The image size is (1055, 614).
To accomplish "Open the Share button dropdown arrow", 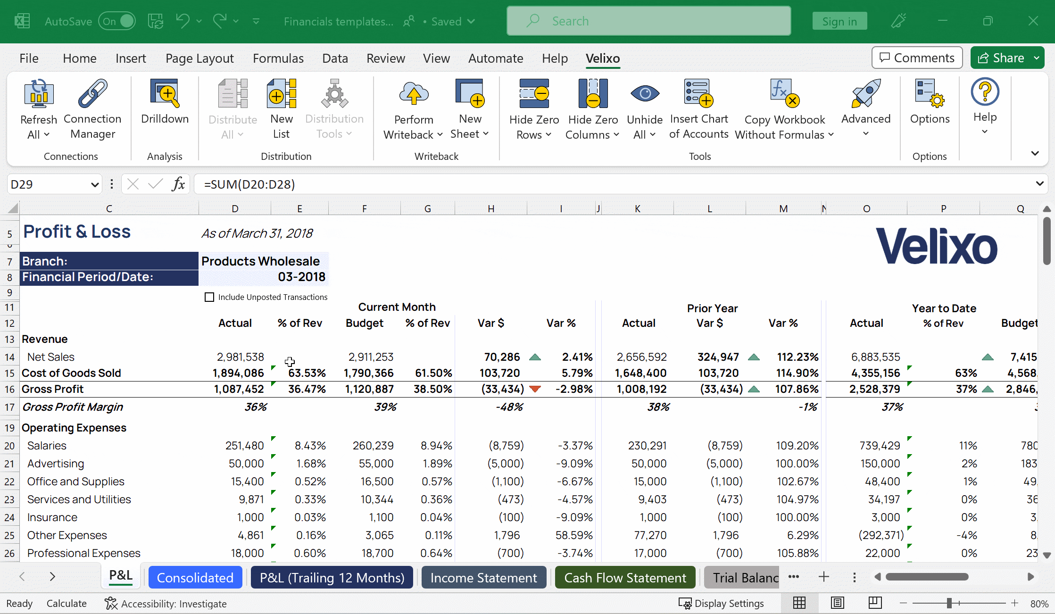I will tap(1037, 58).
